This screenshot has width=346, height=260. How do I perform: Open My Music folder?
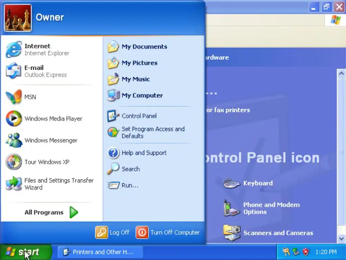(129, 79)
